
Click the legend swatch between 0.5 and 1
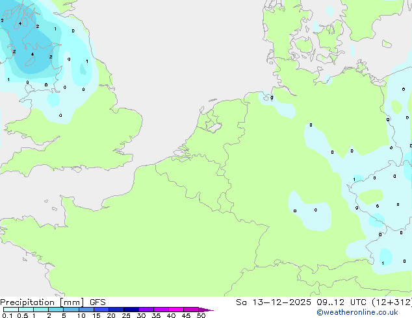[26, 310]
